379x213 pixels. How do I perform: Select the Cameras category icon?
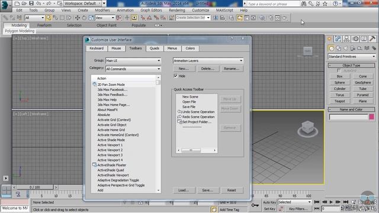[353, 49]
